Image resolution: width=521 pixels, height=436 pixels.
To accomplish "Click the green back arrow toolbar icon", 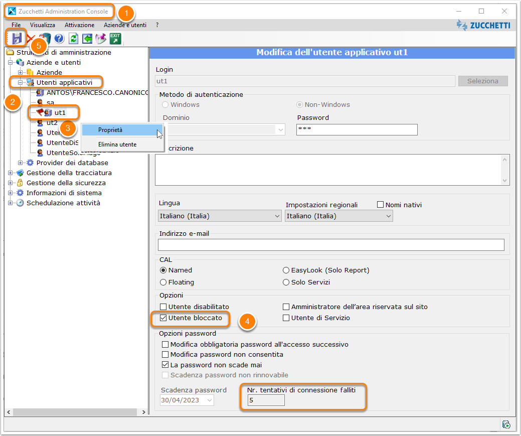I will pyautogui.click(x=87, y=39).
